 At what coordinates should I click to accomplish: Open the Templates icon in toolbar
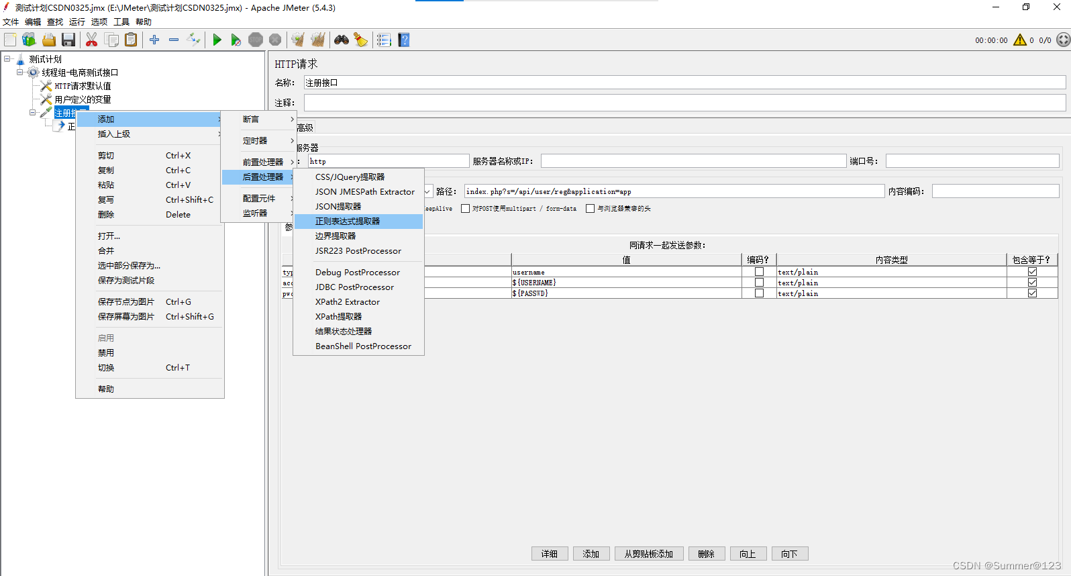(x=29, y=40)
